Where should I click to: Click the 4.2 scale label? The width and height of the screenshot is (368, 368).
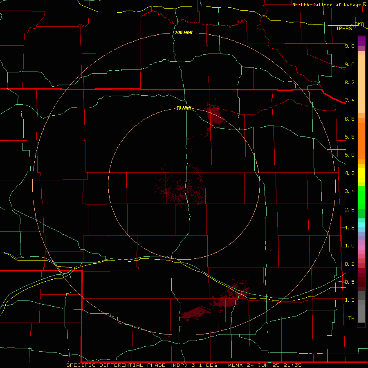(350, 173)
